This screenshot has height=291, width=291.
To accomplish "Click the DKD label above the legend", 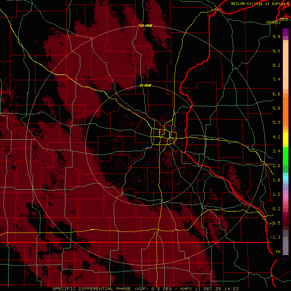I will [x=284, y=19].
